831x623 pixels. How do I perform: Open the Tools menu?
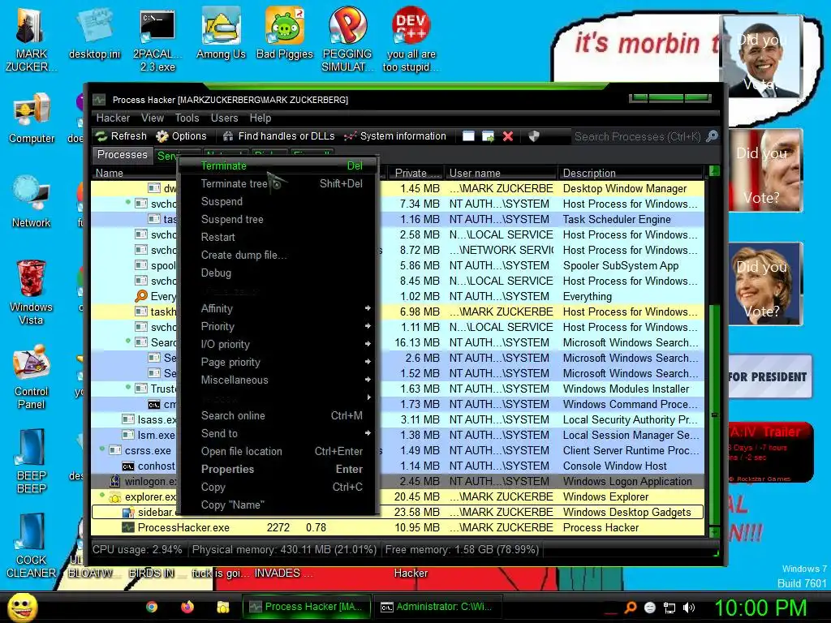pos(187,118)
